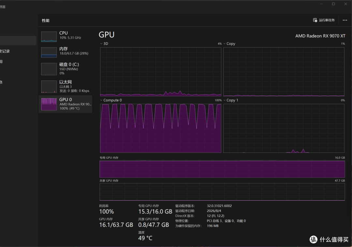Click the Run new task icon
The image size is (352, 247).
[315, 20]
